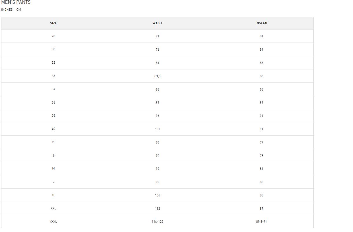Click inseam value 79 for size S
Image resolution: width=353 pixels, height=232 pixels.
pyautogui.click(x=262, y=155)
